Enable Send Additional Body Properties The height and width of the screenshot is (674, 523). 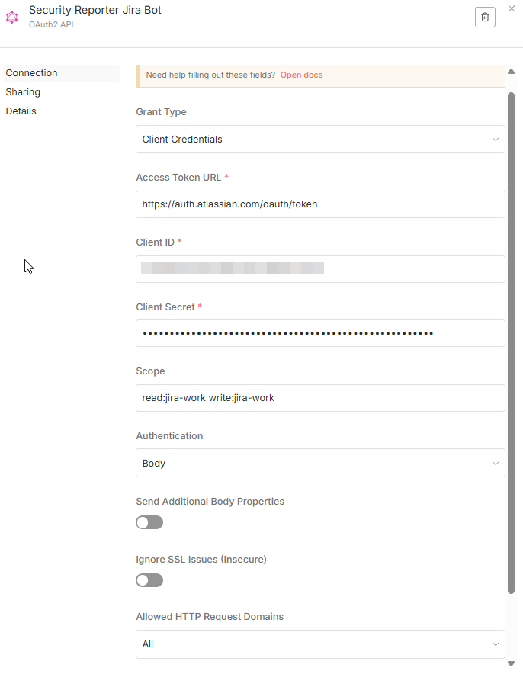(x=149, y=522)
